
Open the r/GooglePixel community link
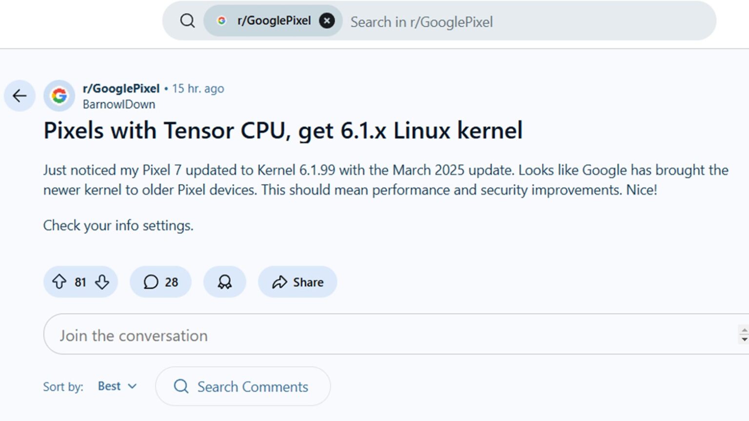121,88
